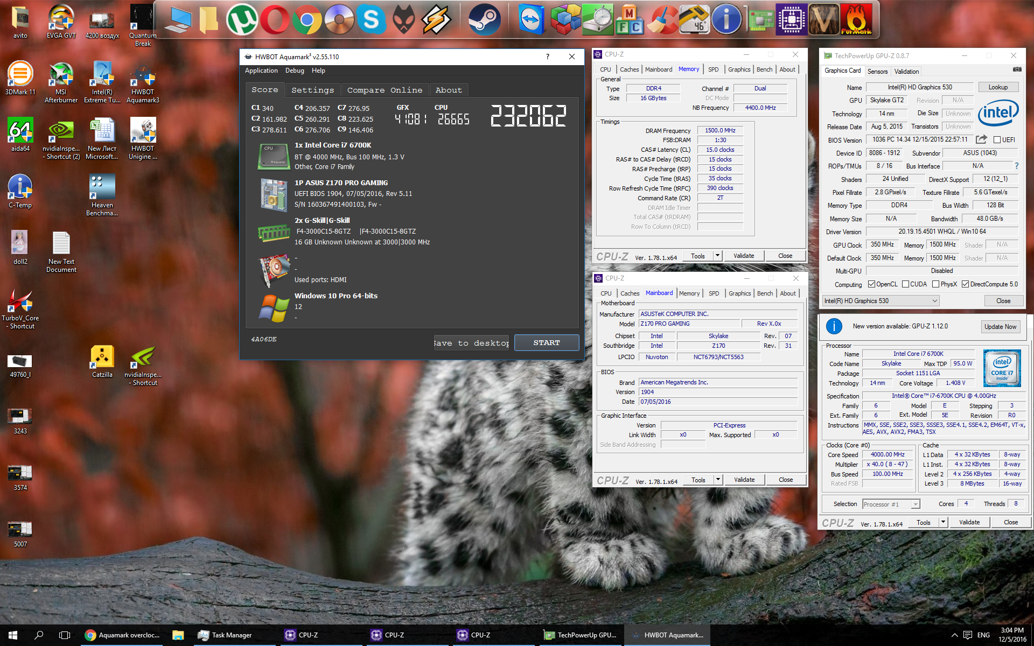Expand Tools dropdown in CPU tab CPU-Z
The width and height of the screenshot is (1034, 646).
943,522
